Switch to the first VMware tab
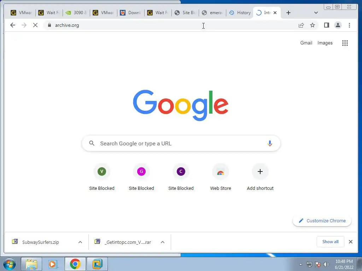The image size is (362, 271). pos(22,13)
